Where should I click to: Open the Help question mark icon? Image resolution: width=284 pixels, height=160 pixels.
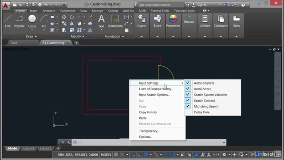coord(243,5)
